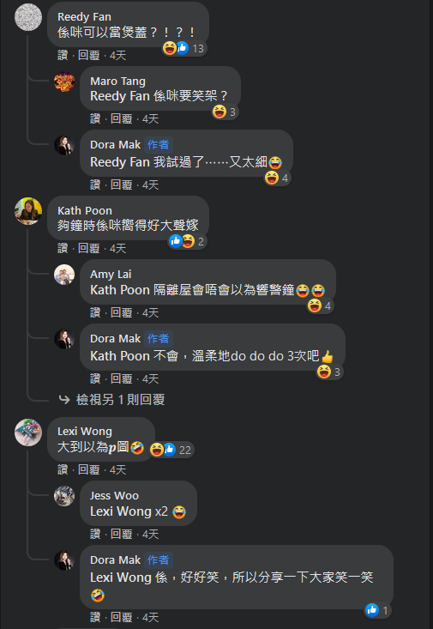Open reactions on Amy Lai's reply showing 4

pos(320,306)
